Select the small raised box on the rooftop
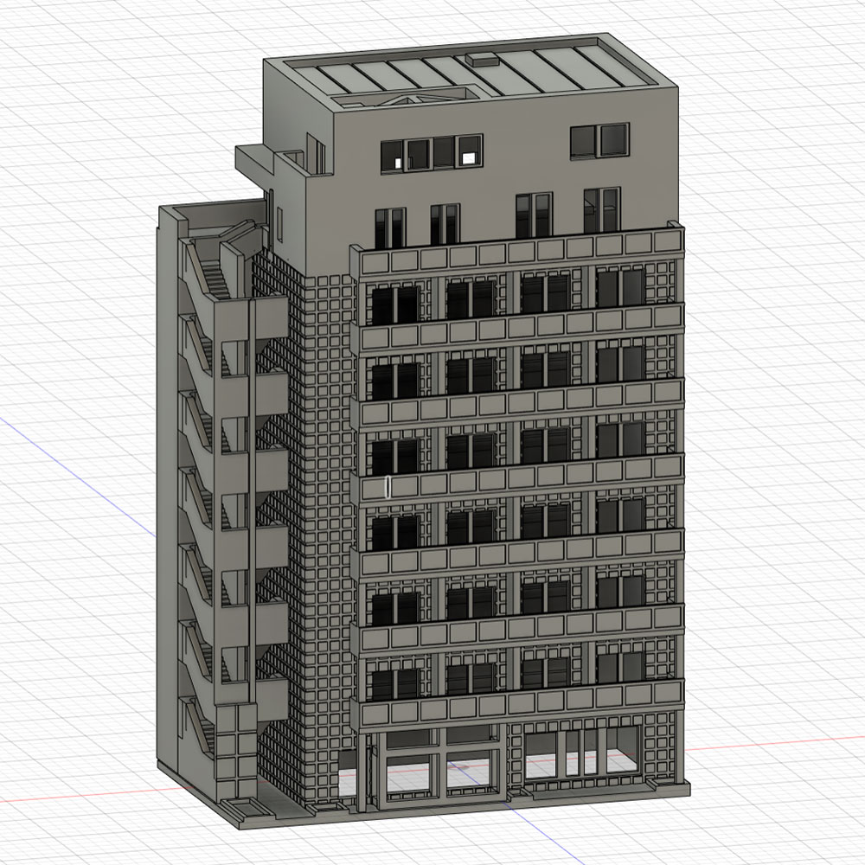The height and width of the screenshot is (865, 865). click(x=484, y=59)
